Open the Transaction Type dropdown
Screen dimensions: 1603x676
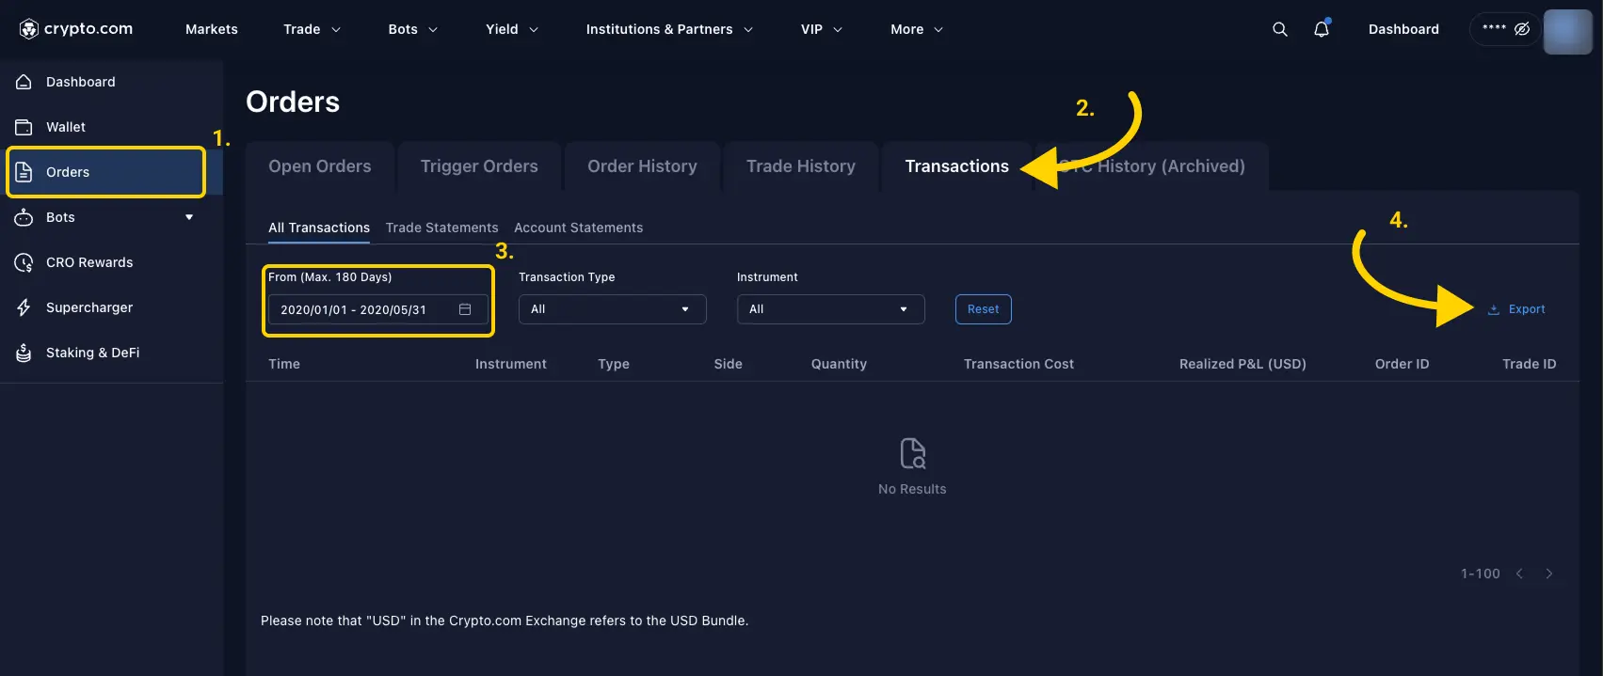pos(613,309)
